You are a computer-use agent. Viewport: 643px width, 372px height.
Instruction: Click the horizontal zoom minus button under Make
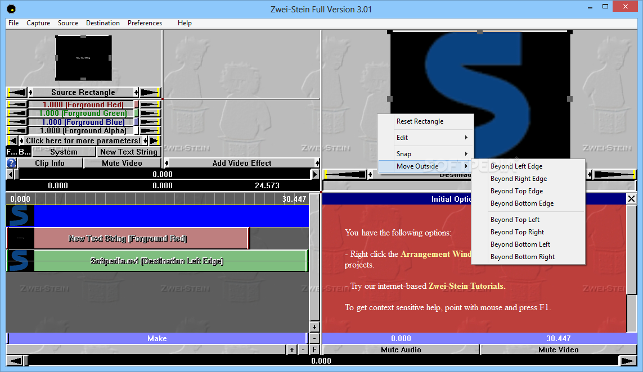coord(303,350)
